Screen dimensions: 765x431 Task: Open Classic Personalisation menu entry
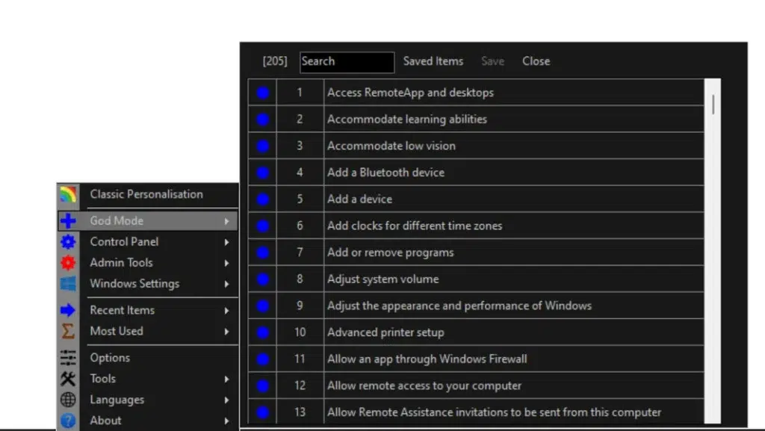146,194
